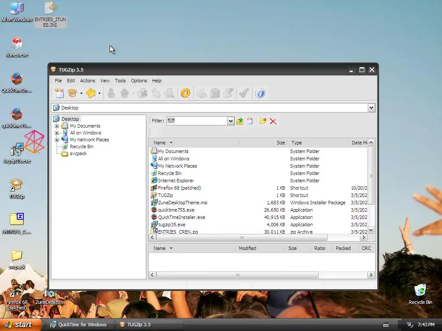
Task: Click the blue info About icon
Action: [260, 93]
